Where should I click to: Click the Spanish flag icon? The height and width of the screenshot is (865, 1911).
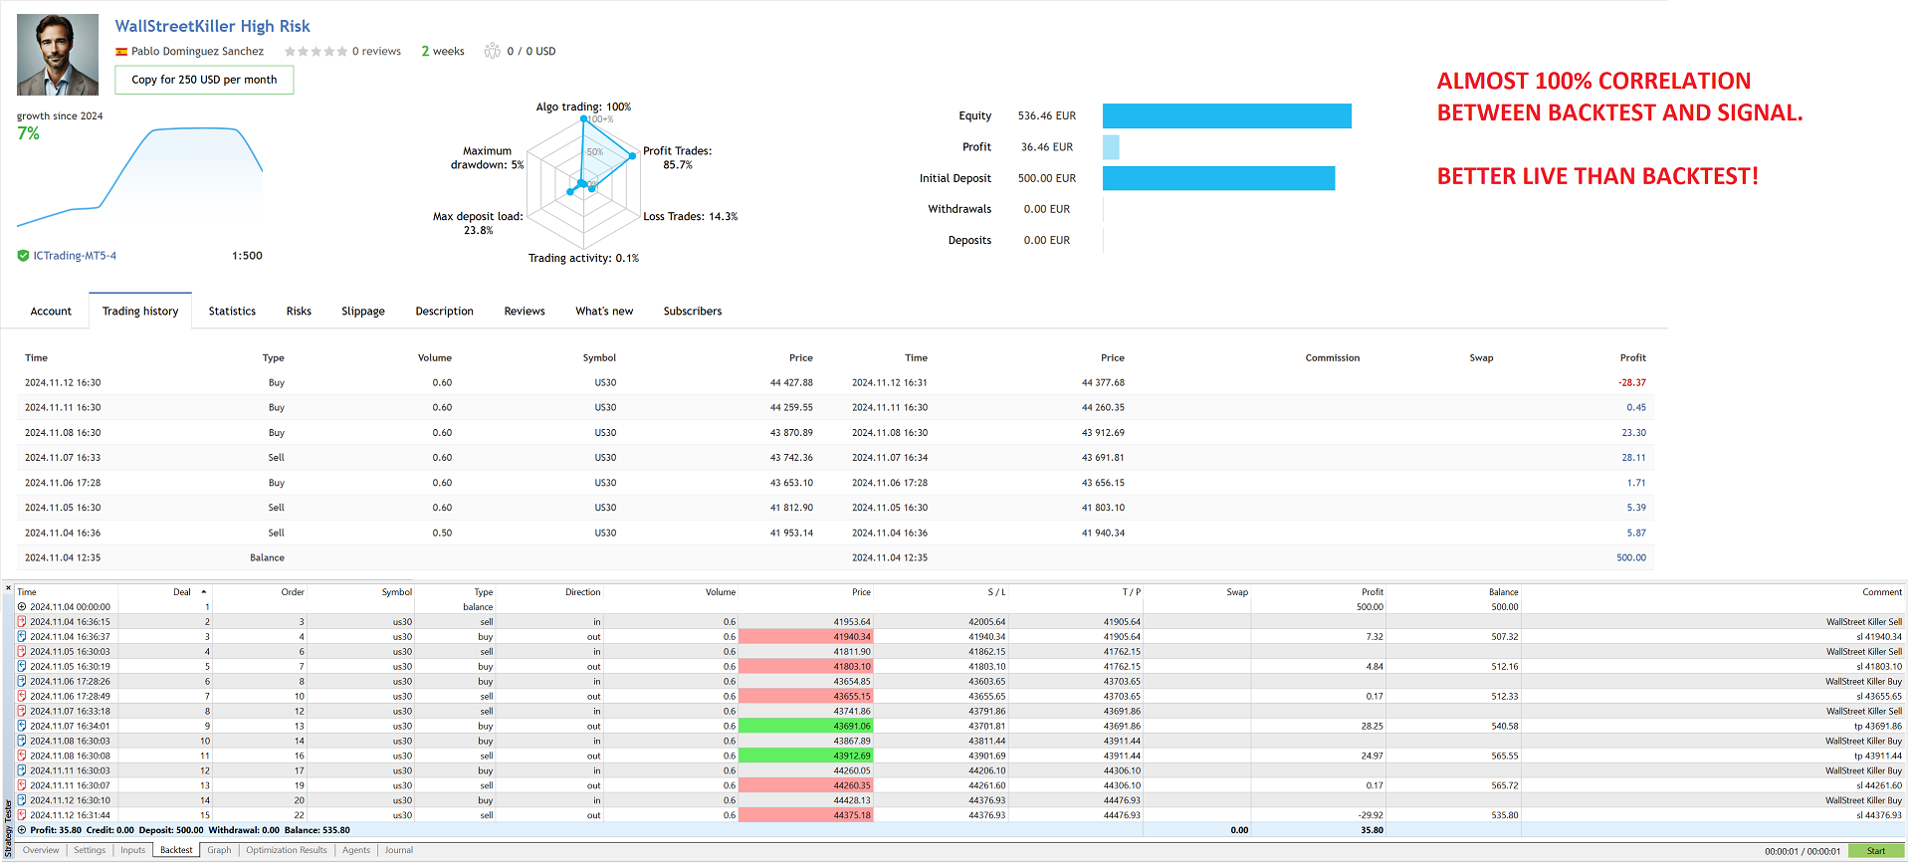coord(121,52)
